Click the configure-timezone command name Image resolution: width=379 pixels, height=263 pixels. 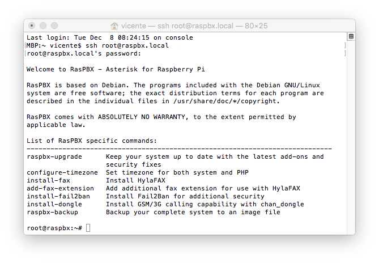click(62, 172)
